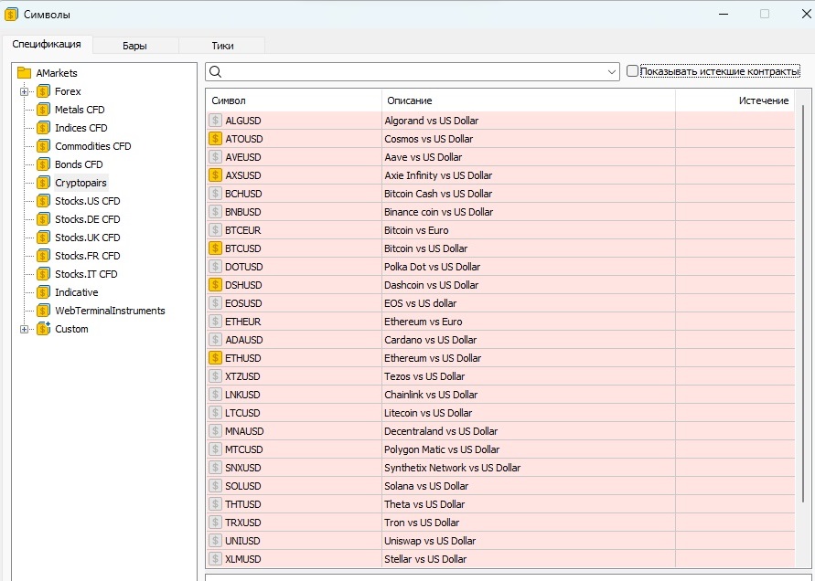
Task: Select the XTZUSD symbol row
Action: tap(501, 375)
